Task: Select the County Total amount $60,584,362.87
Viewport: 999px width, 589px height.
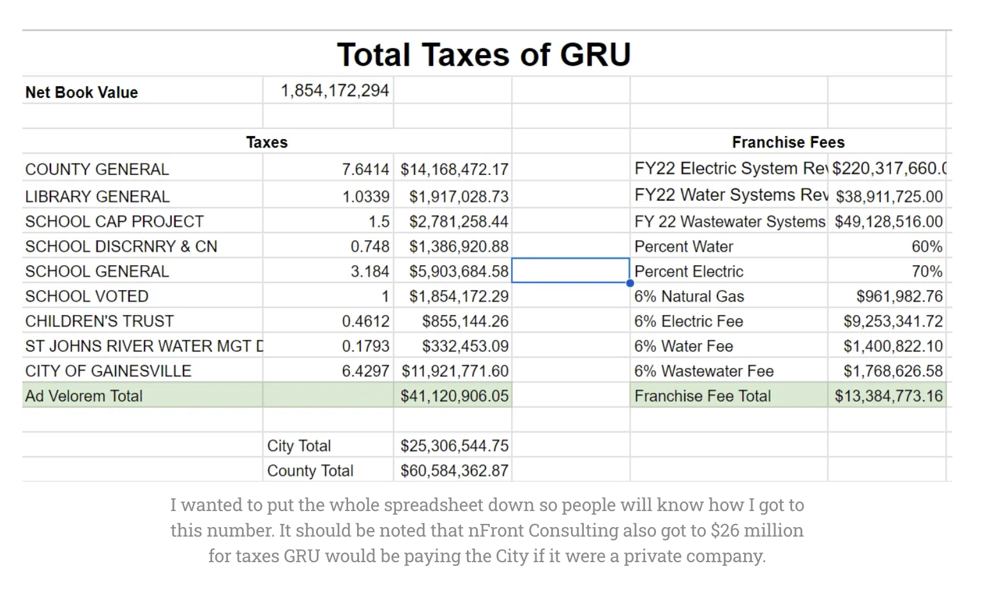Action: coord(453,471)
